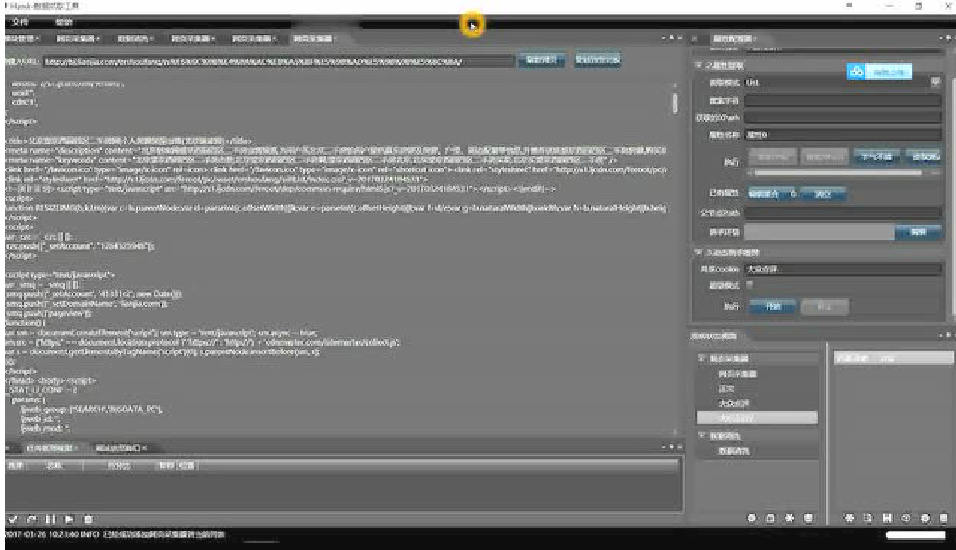Open the 调试输出窗口 tab

pos(120,448)
